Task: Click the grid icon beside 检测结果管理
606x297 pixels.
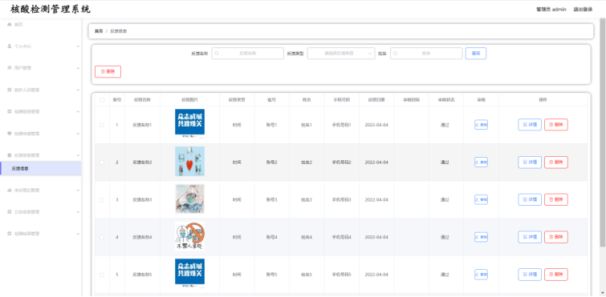Action: click(10, 234)
